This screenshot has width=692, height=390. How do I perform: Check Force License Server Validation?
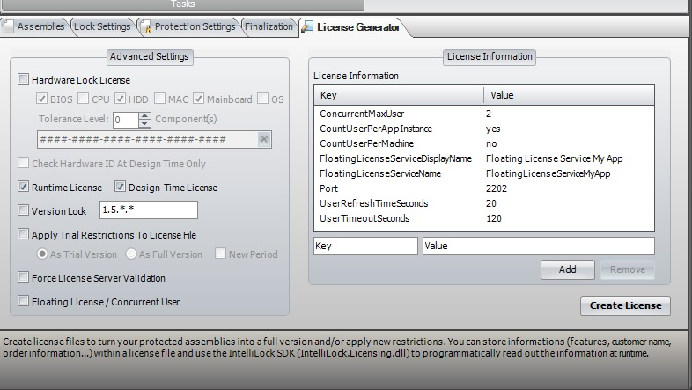[24, 278]
